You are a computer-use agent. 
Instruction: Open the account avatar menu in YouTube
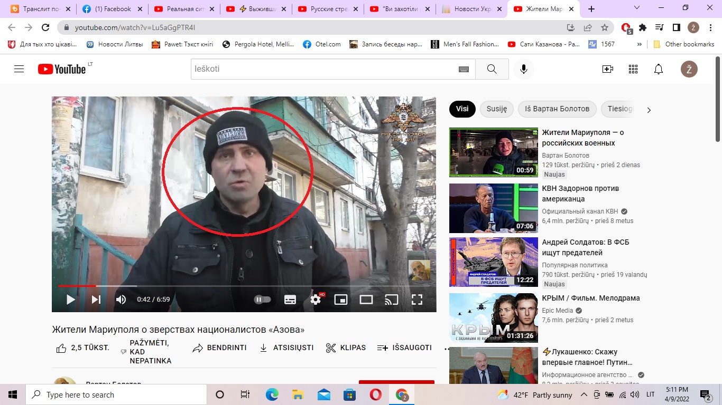tap(689, 69)
